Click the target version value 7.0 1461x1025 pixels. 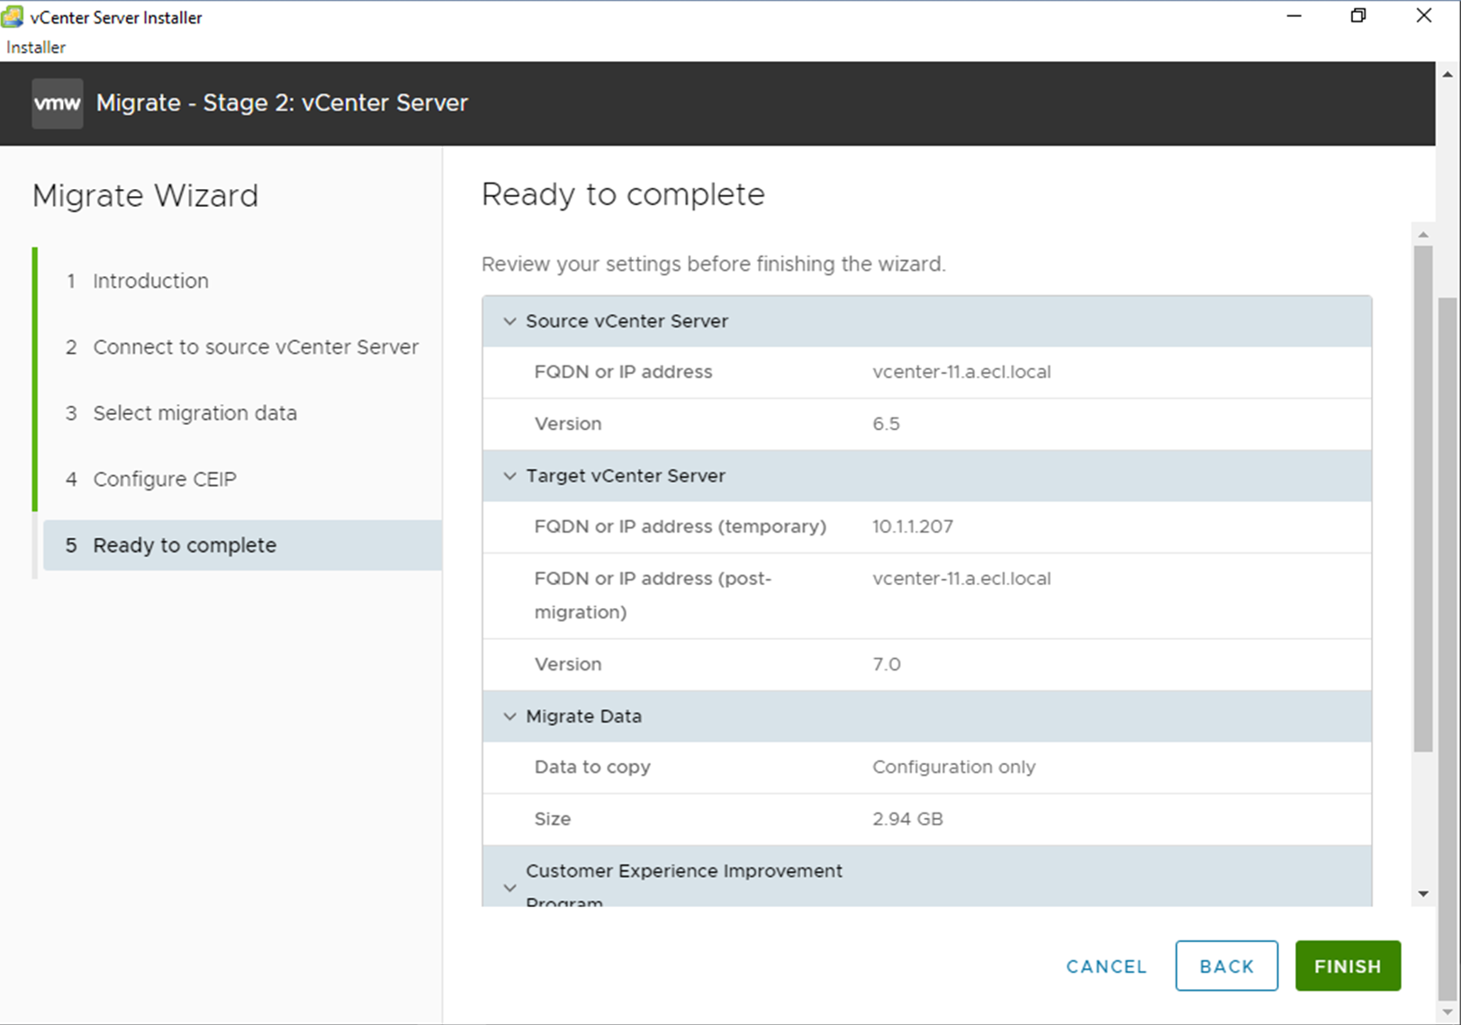click(x=887, y=664)
